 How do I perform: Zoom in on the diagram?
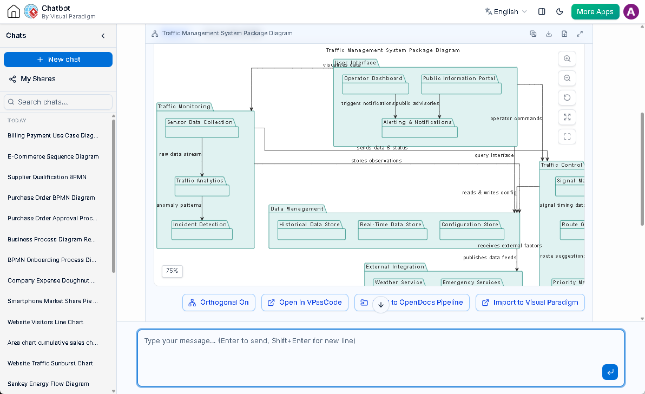pyautogui.click(x=567, y=58)
